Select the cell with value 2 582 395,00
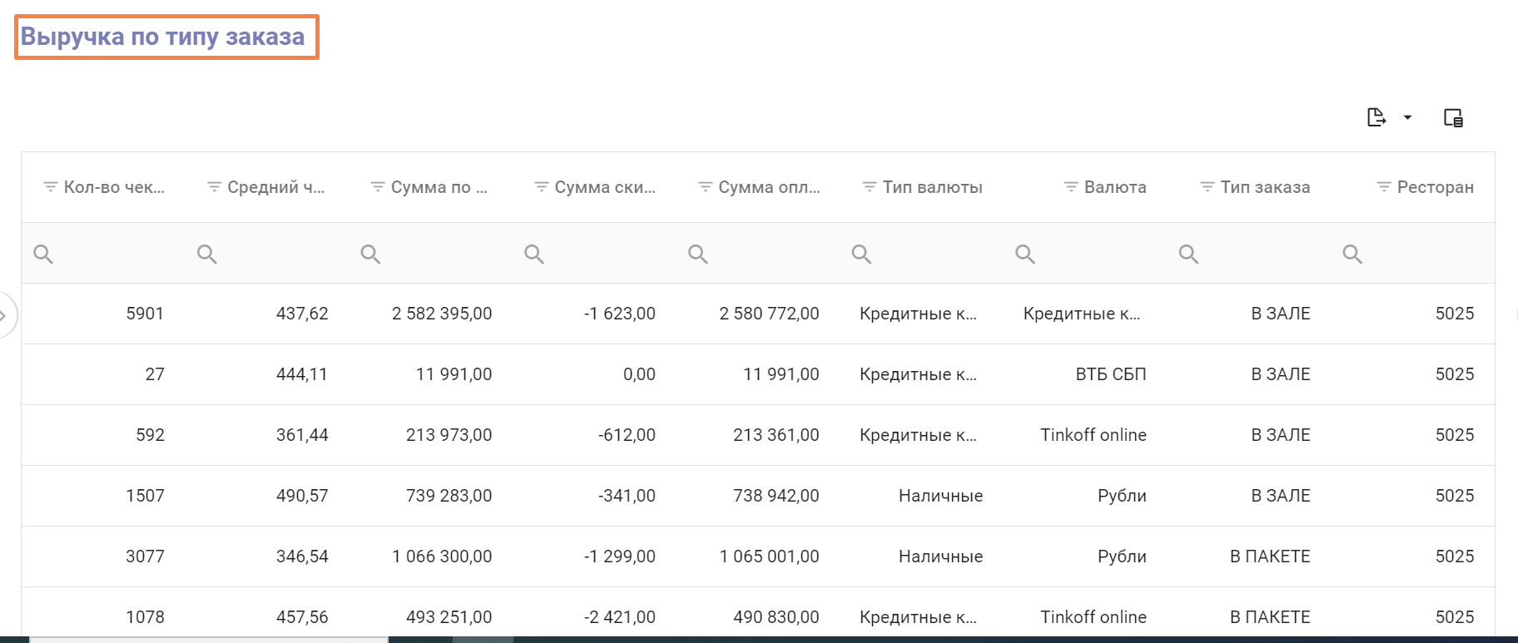Image resolution: width=1518 pixels, height=643 pixels. tap(441, 314)
